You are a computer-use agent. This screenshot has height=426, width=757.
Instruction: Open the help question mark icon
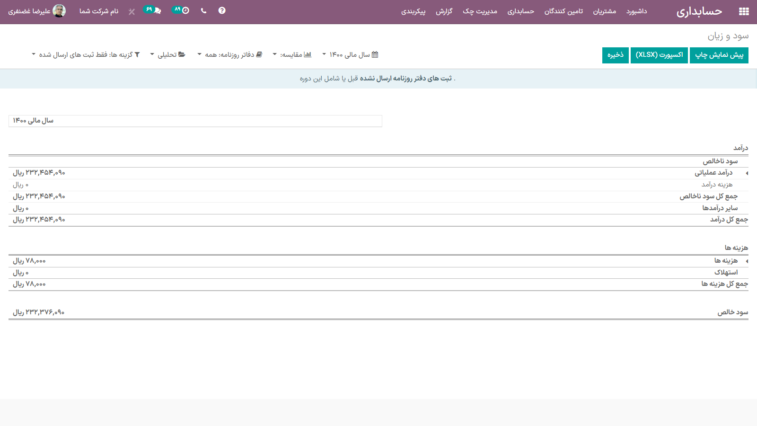222,10
